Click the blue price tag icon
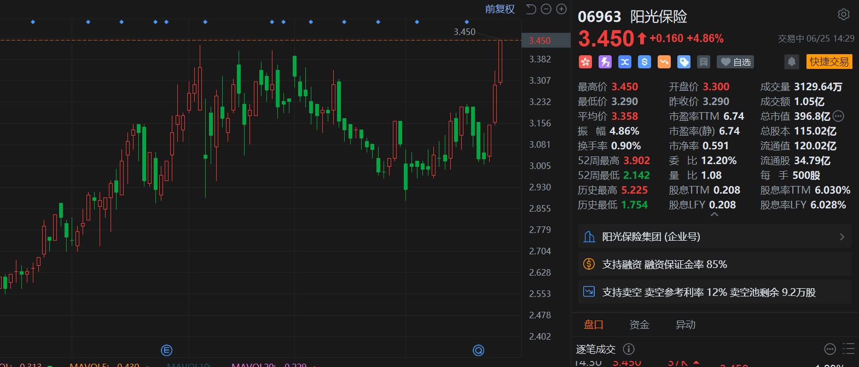The width and height of the screenshot is (859, 367). pyautogui.click(x=684, y=62)
